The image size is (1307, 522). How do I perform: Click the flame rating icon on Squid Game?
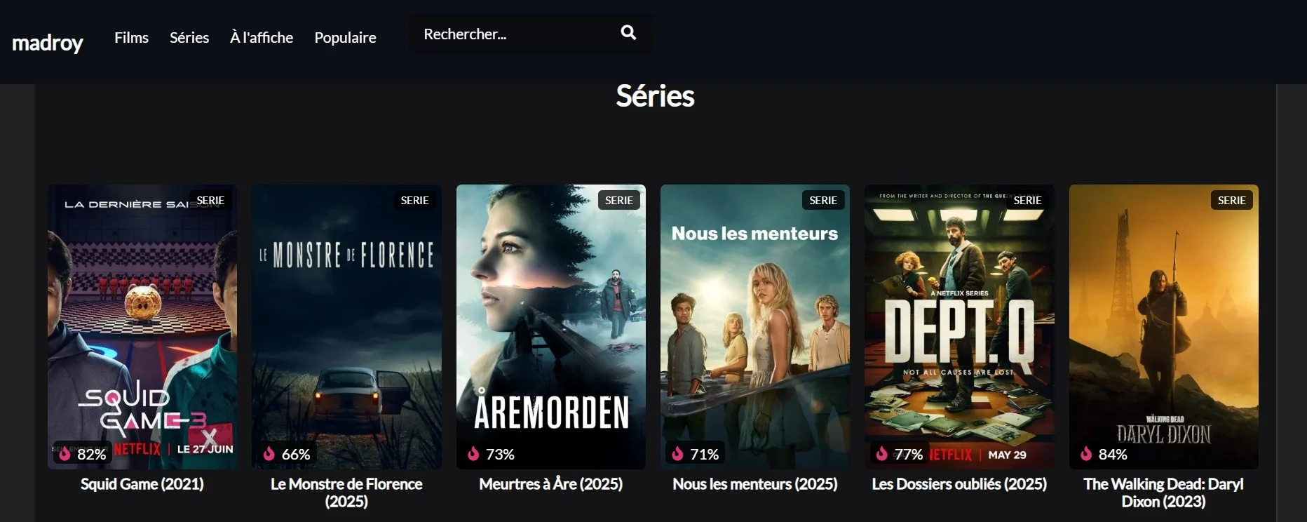(x=65, y=453)
